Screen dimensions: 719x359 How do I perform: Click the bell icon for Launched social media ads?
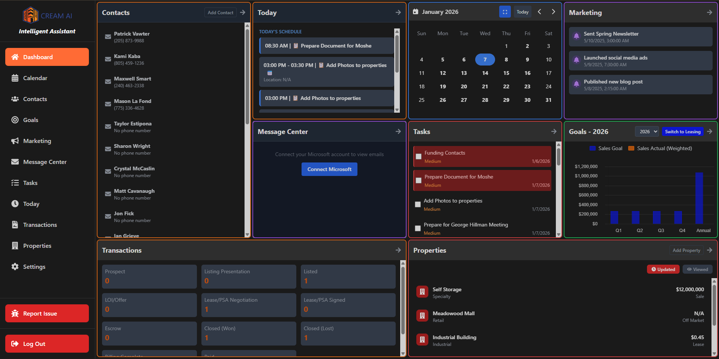pyautogui.click(x=576, y=60)
